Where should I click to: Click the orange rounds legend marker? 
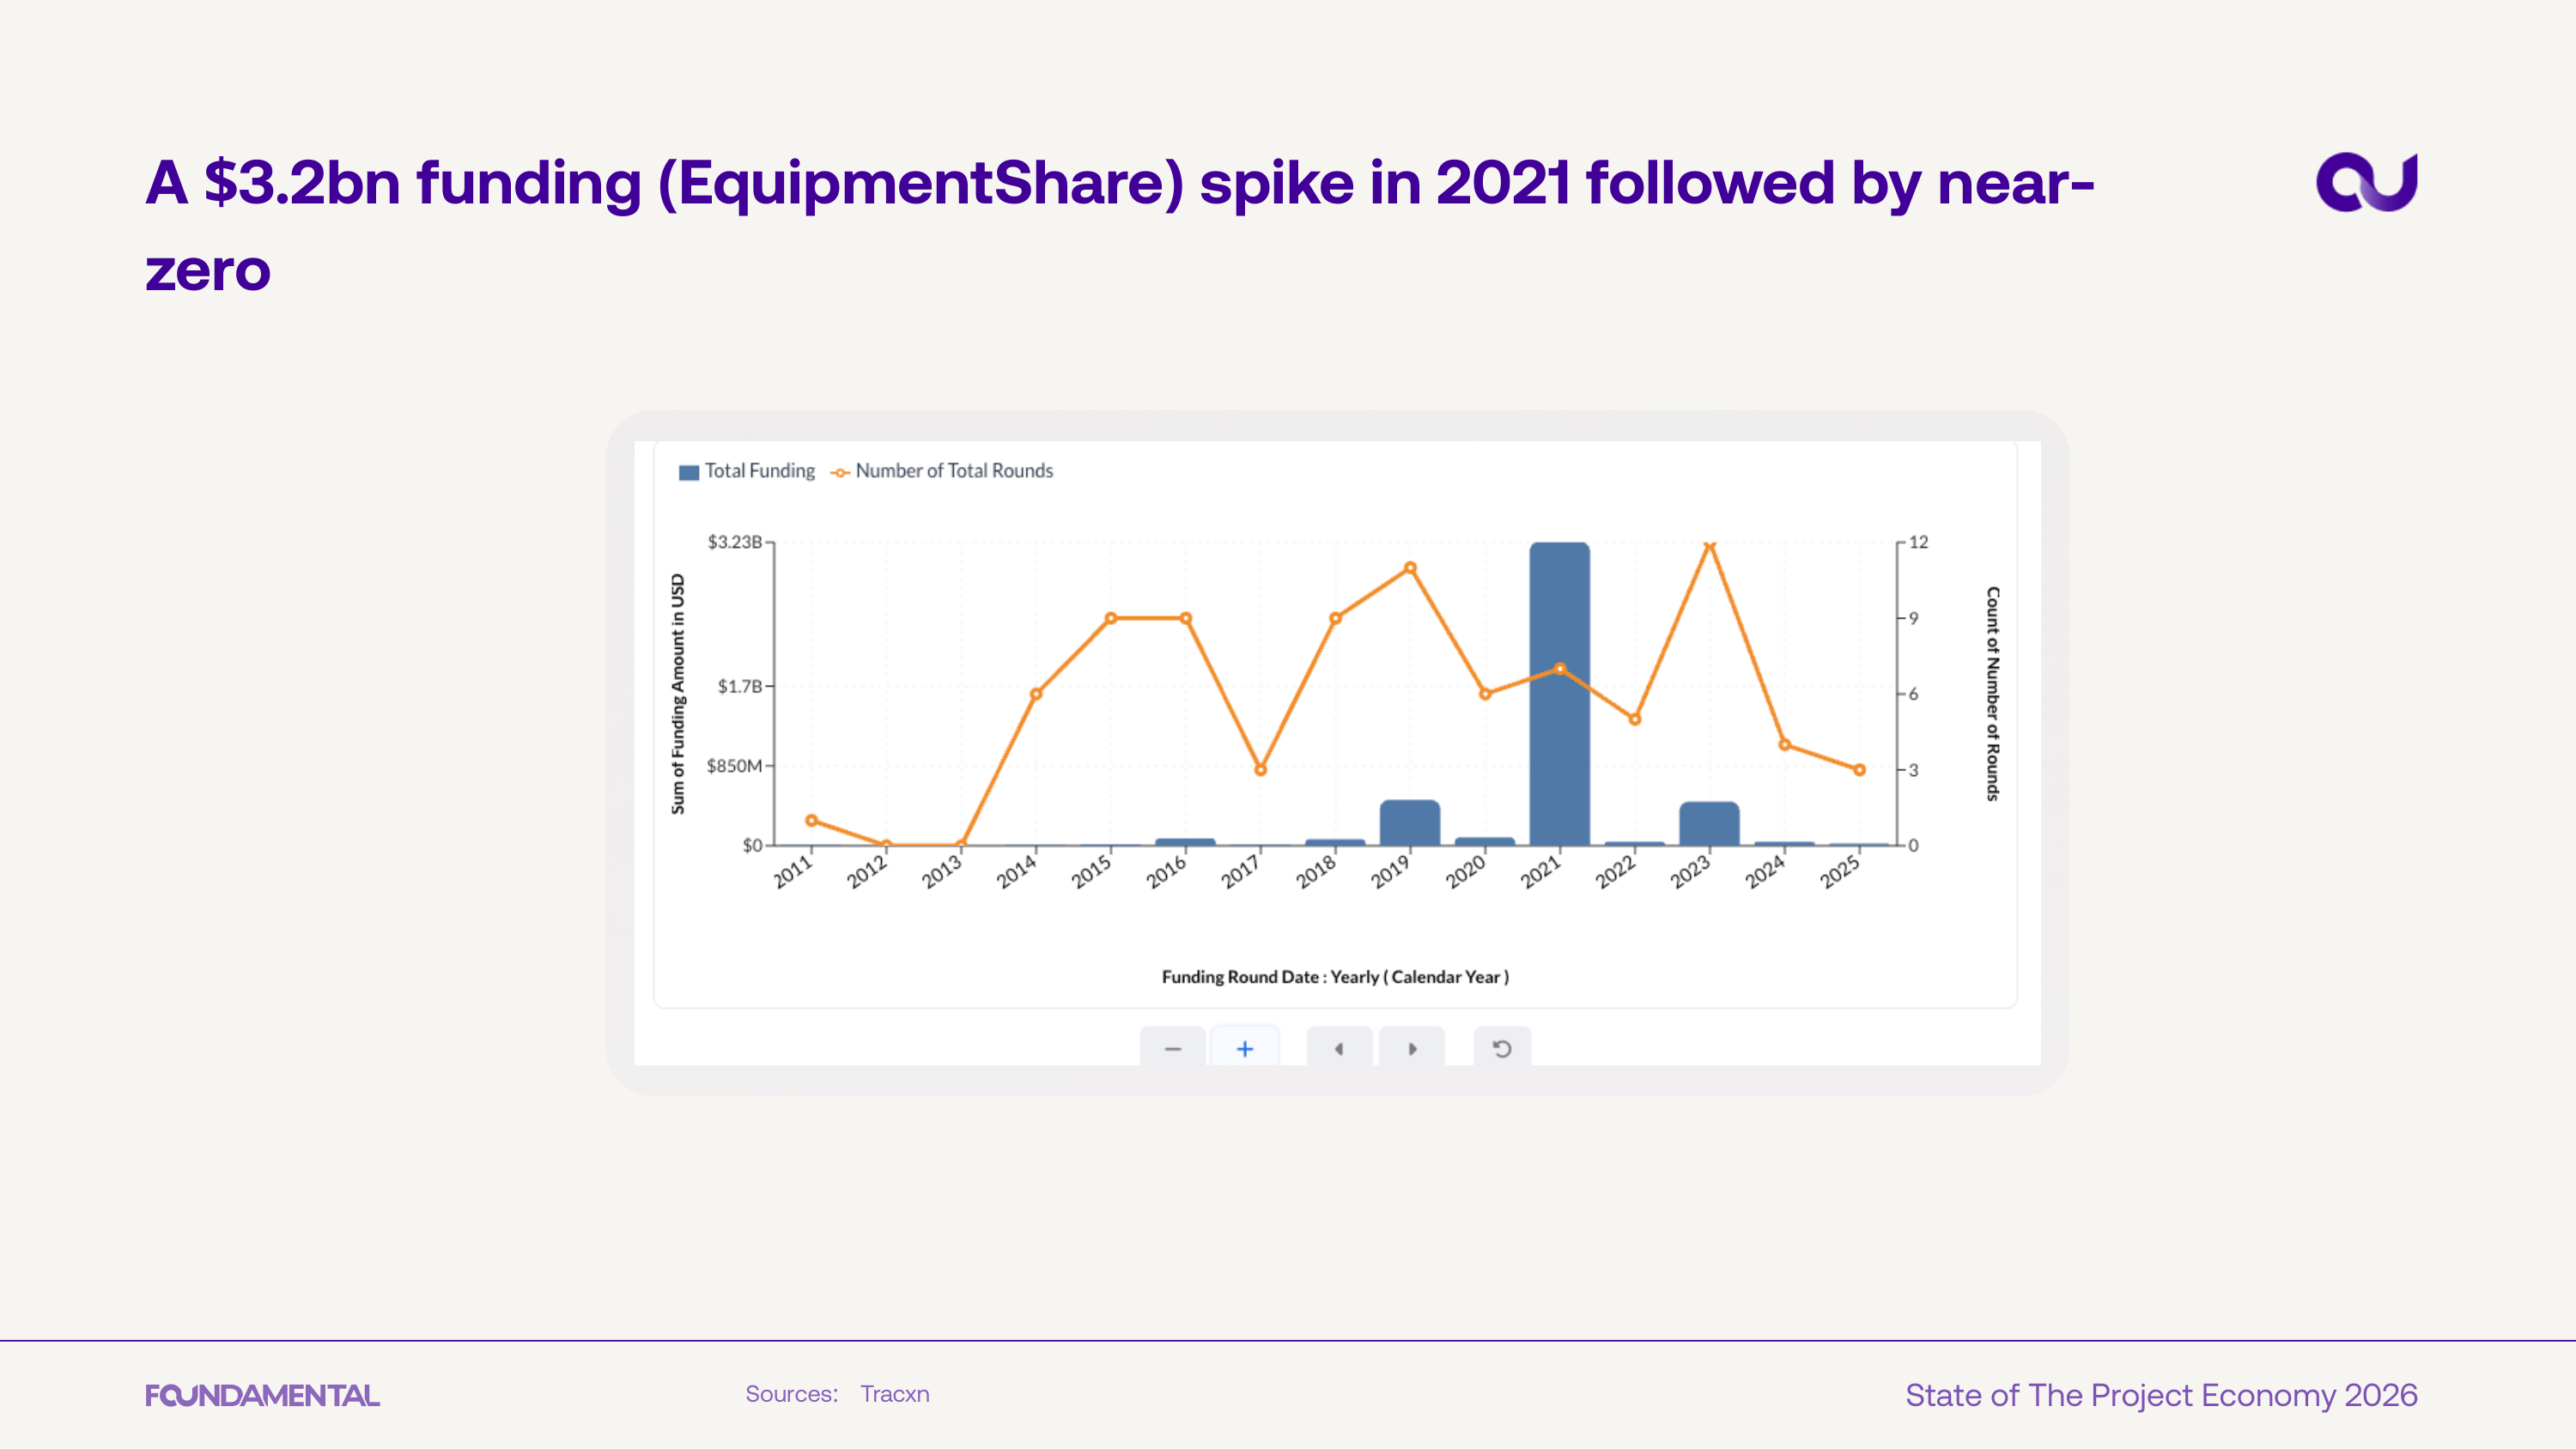(840, 473)
